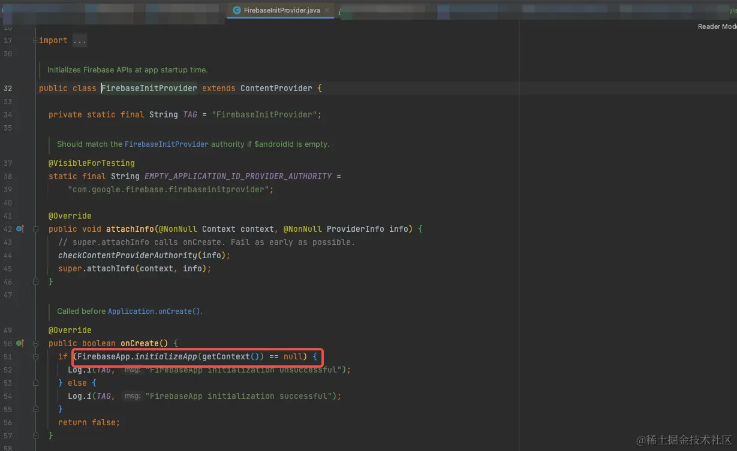Click the TAG string value FirebaseInitProvider
737x451 pixels.
point(266,114)
